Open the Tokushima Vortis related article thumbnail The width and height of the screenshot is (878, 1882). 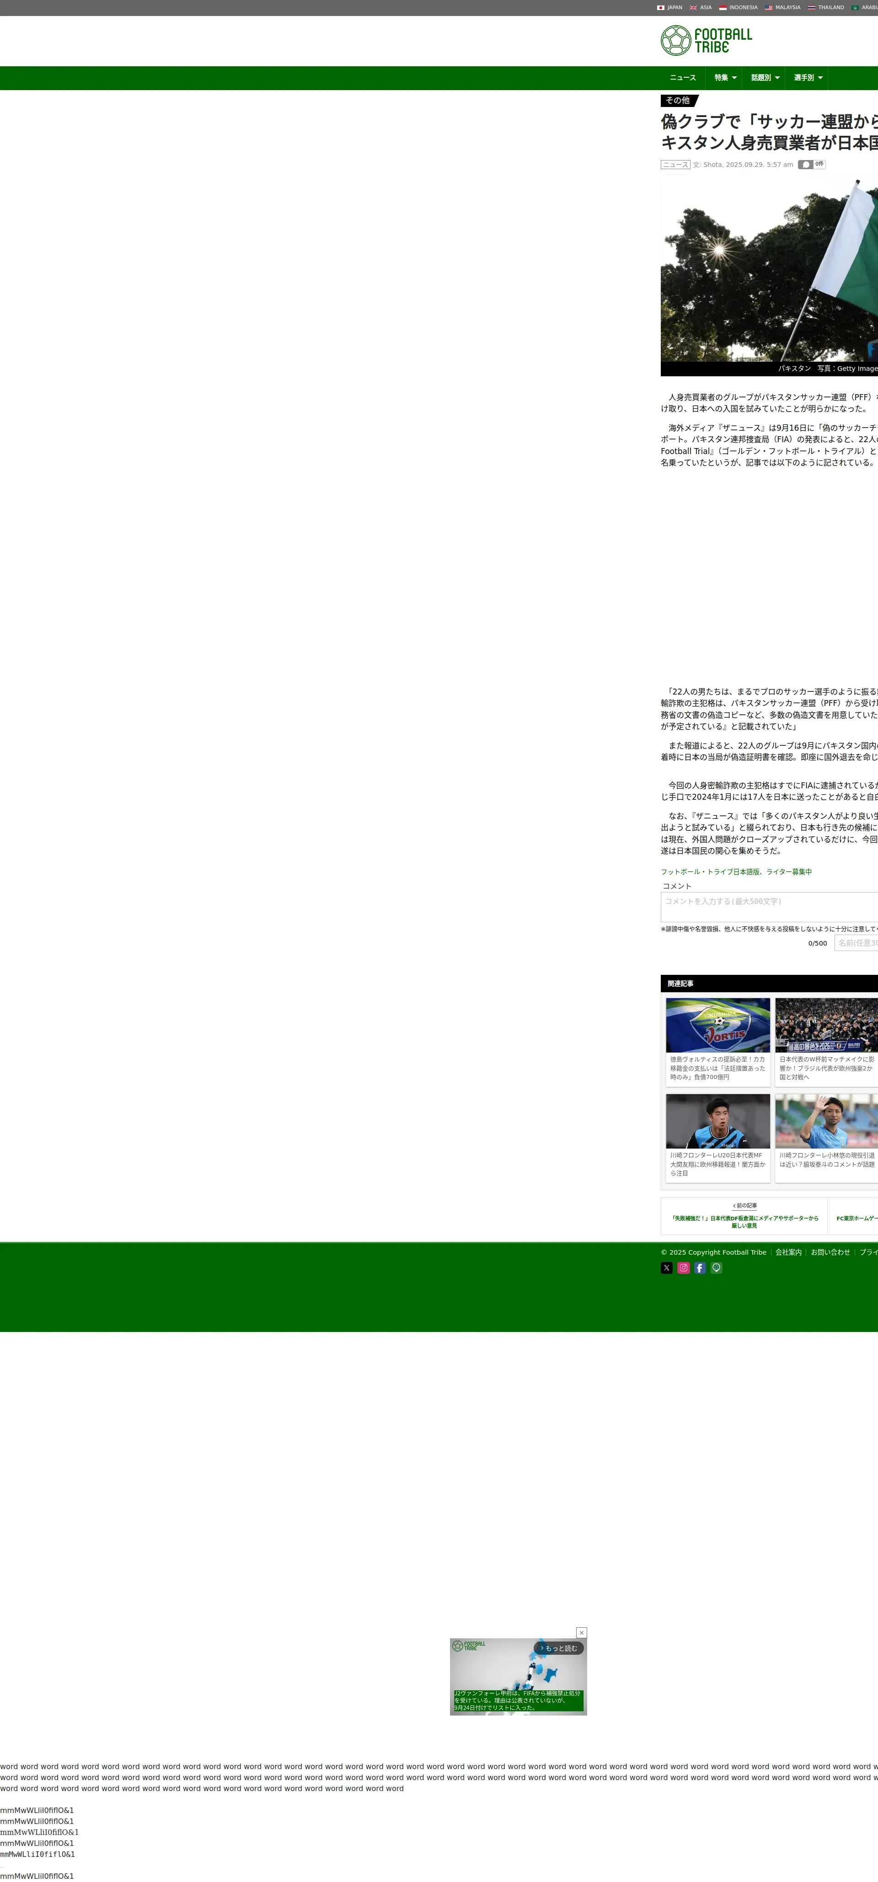pos(717,1025)
